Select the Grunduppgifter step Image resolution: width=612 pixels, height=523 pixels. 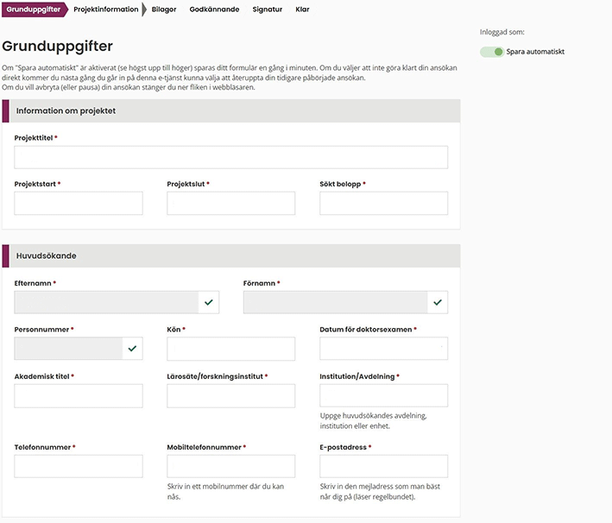(x=33, y=9)
